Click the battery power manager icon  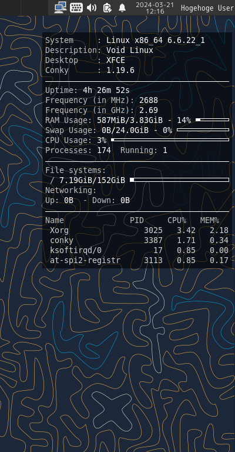coord(107,8)
